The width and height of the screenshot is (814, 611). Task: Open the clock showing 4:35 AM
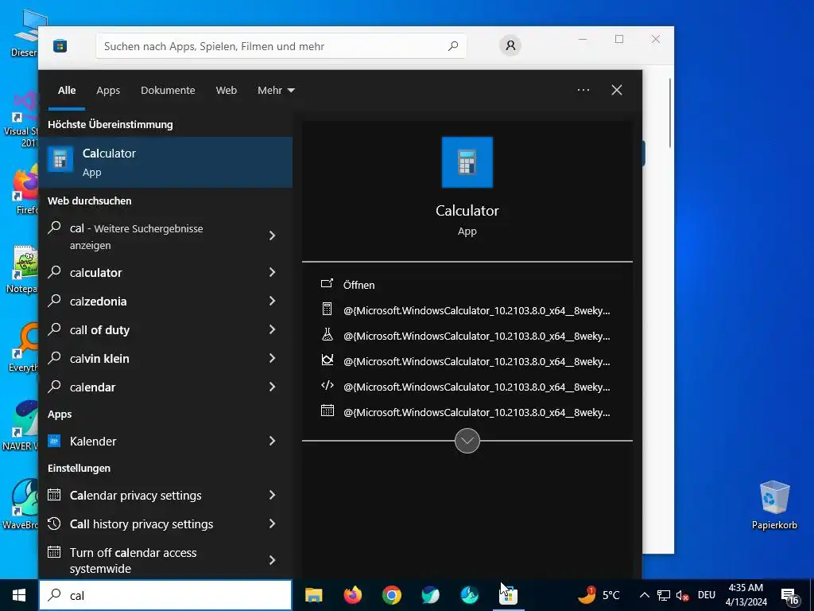pyautogui.click(x=746, y=595)
